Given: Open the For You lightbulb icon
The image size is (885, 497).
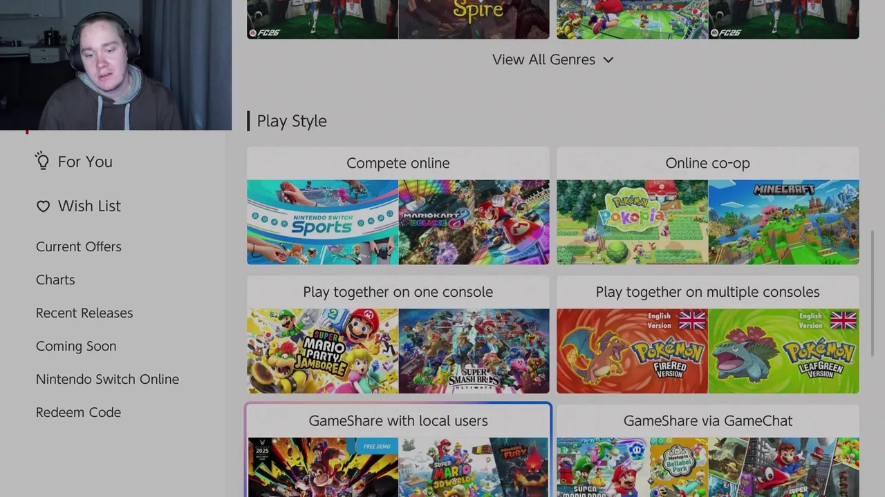Looking at the screenshot, I should coord(42,162).
